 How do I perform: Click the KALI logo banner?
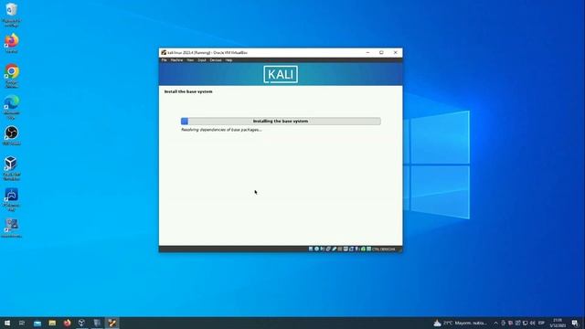click(281, 74)
